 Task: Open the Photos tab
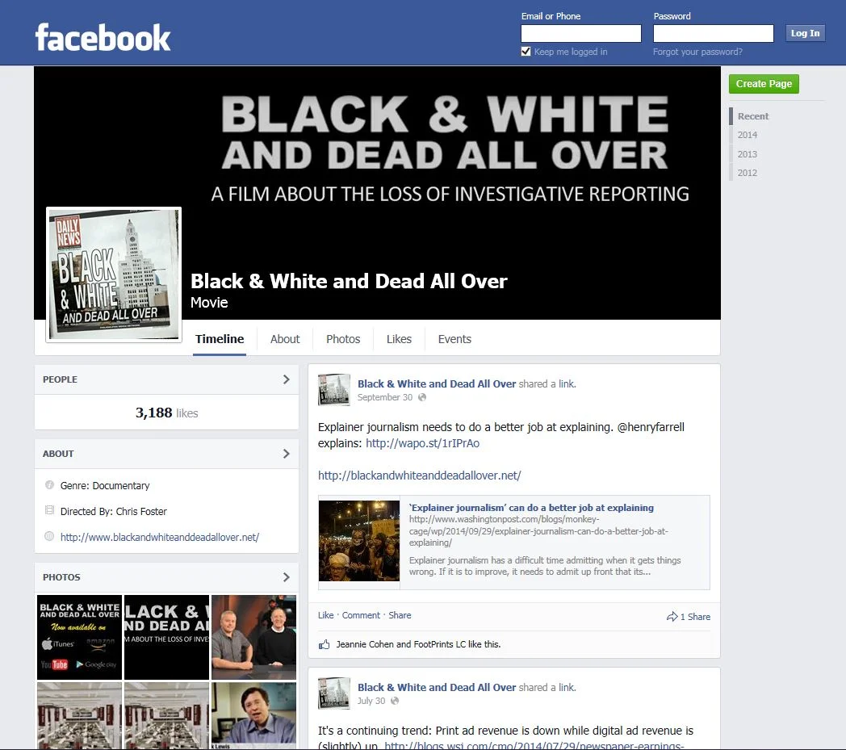click(343, 339)
